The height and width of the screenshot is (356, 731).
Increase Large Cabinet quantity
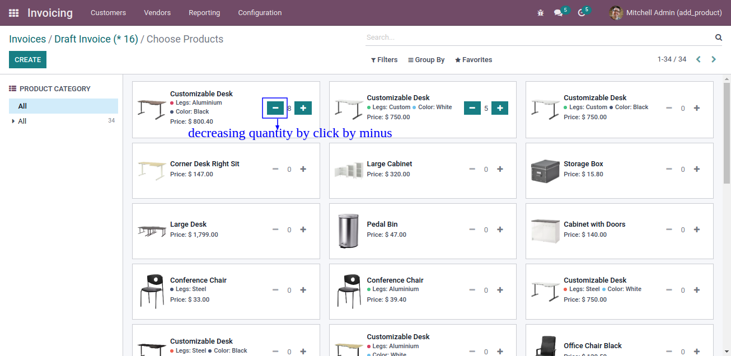pos(500,169)
